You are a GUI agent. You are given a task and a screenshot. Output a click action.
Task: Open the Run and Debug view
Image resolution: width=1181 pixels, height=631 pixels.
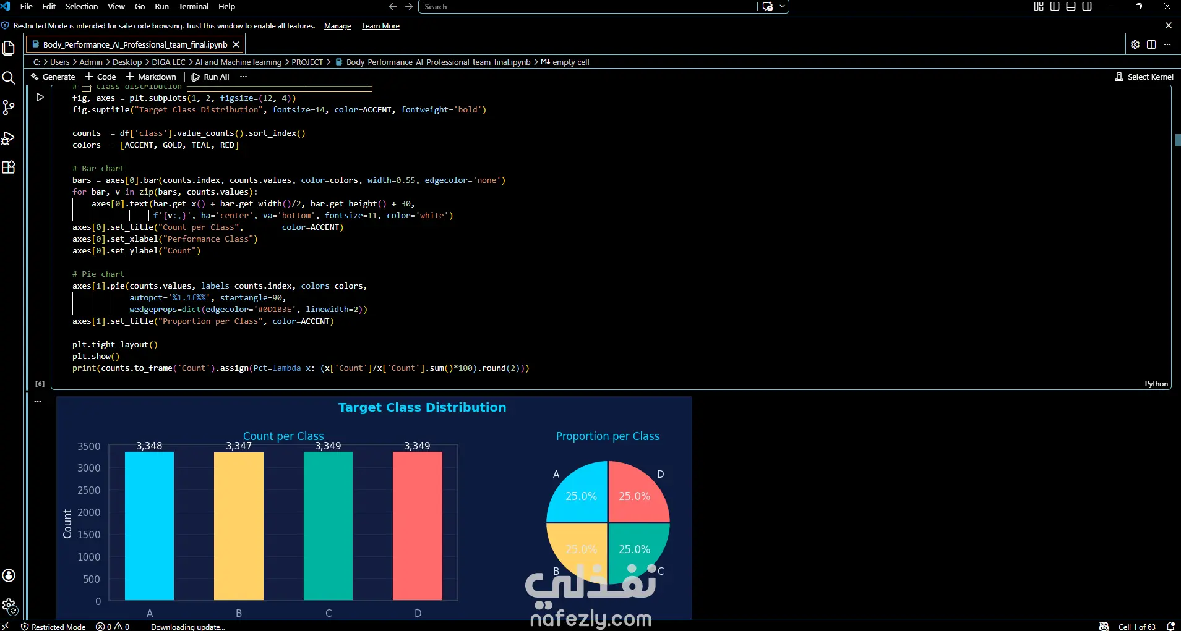point(9,137)
